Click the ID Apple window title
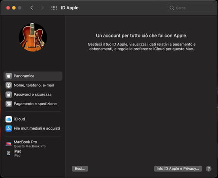Screen dimensions: 218x178 pos(70,8)
